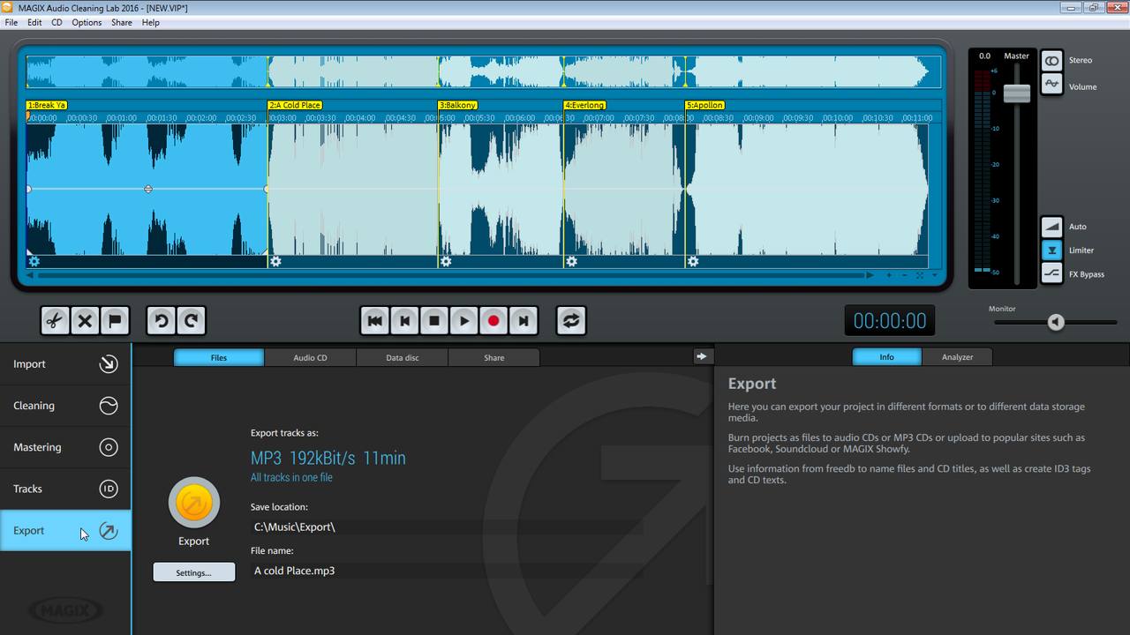Click the arrow to expand the export panel

(701, 356)
